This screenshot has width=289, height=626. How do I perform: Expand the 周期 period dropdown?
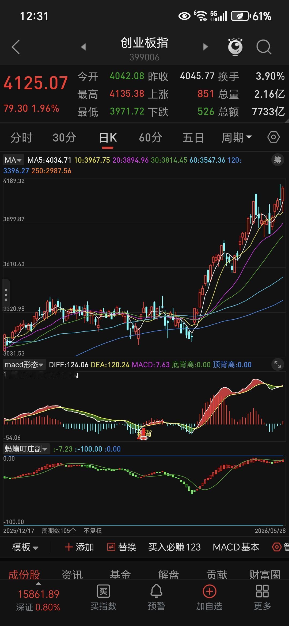click(237, 138)
